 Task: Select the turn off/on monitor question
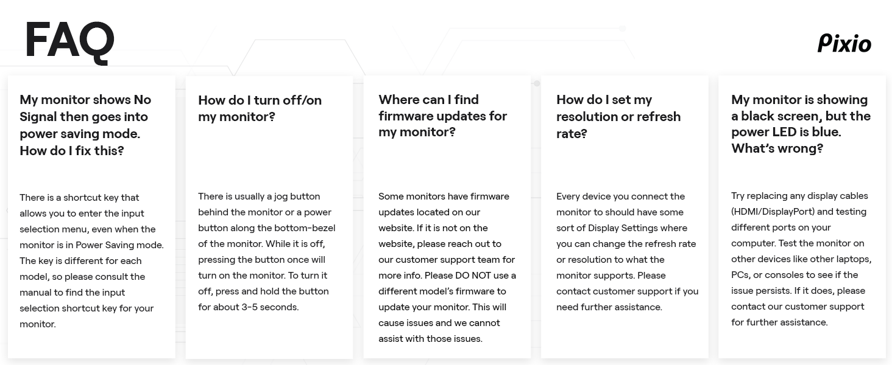coord(260,108)
